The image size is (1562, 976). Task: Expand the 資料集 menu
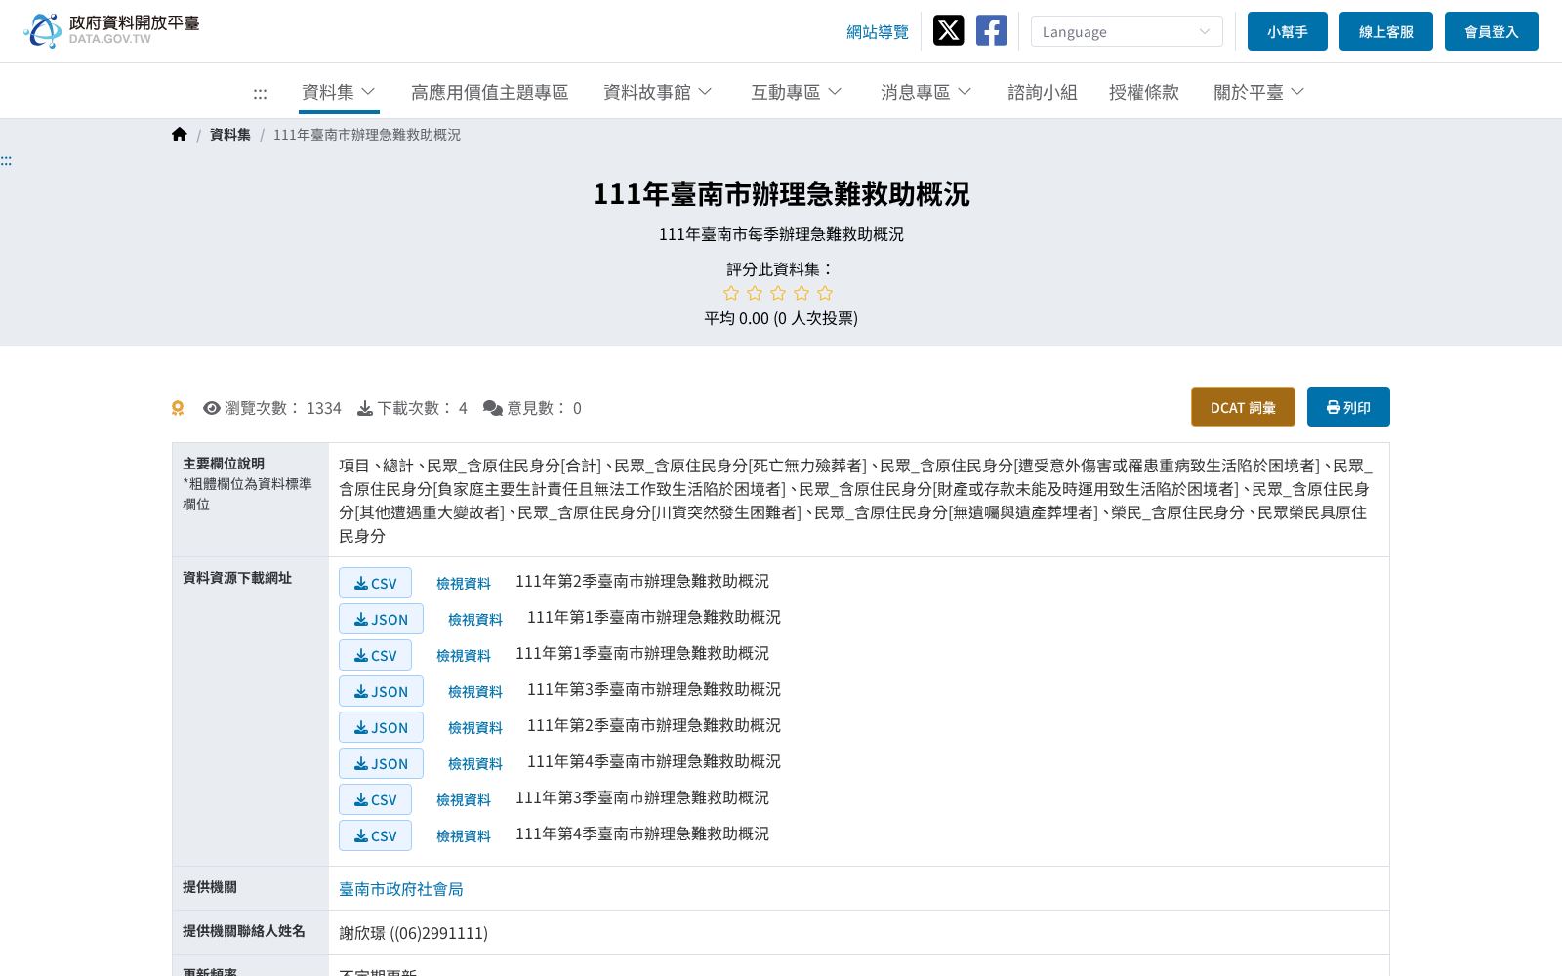[x=339, y=92]
